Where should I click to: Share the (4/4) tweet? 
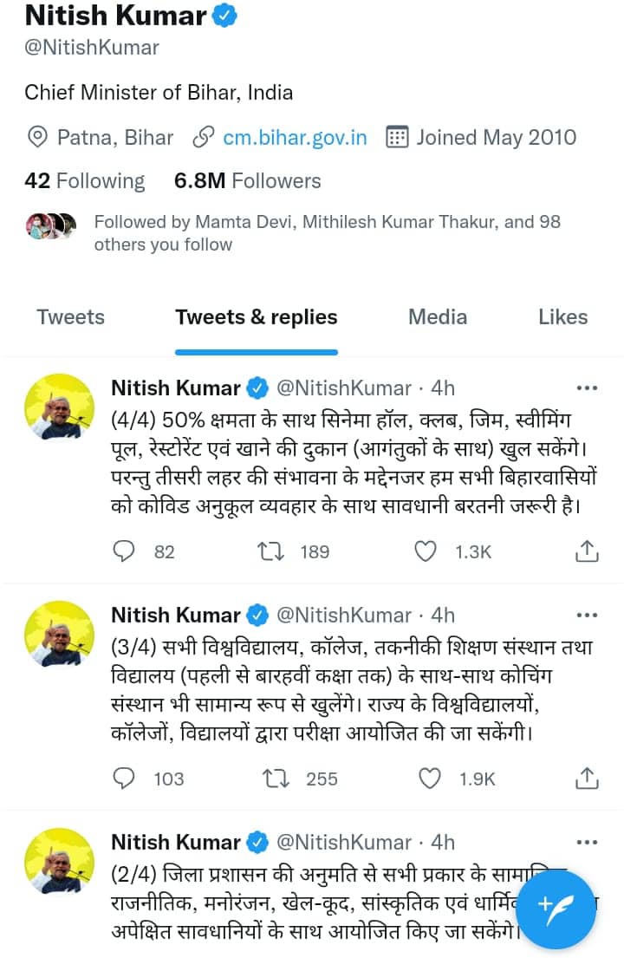pyautogui.click(x=587, y=551)
